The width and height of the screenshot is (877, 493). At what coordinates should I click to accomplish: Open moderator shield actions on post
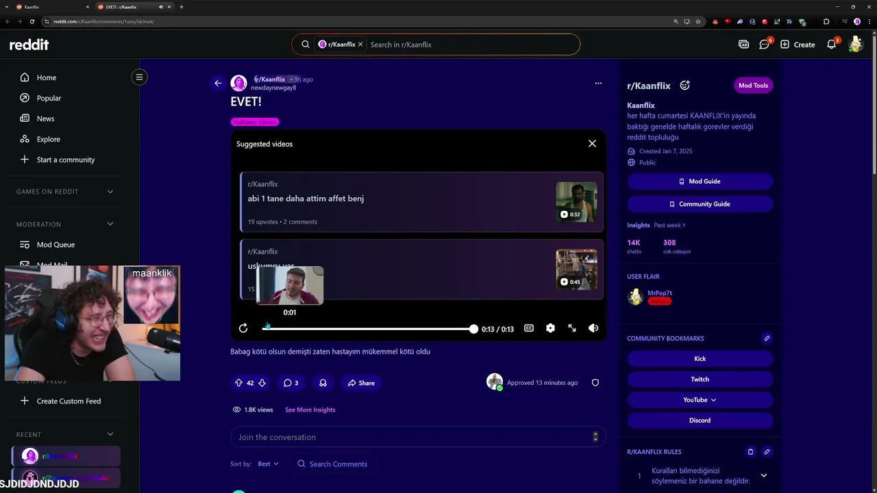pyautogui.click(x=595, y=383)
